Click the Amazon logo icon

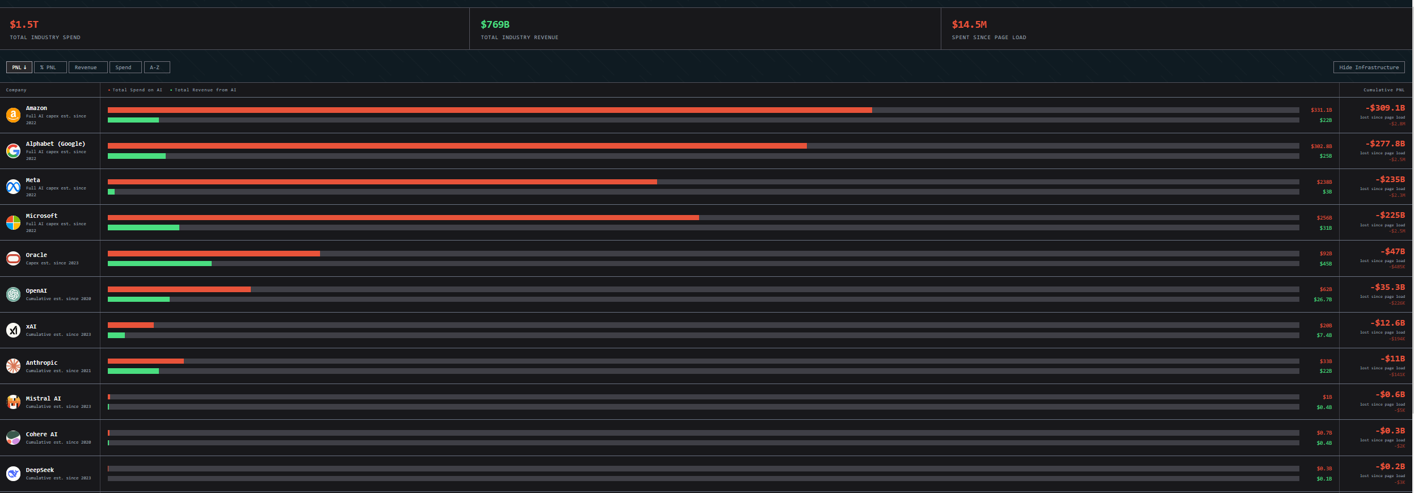tap(13, 115)
